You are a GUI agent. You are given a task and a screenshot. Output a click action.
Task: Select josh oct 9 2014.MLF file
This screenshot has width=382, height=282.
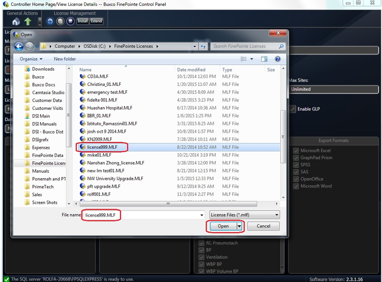(107, 131)
